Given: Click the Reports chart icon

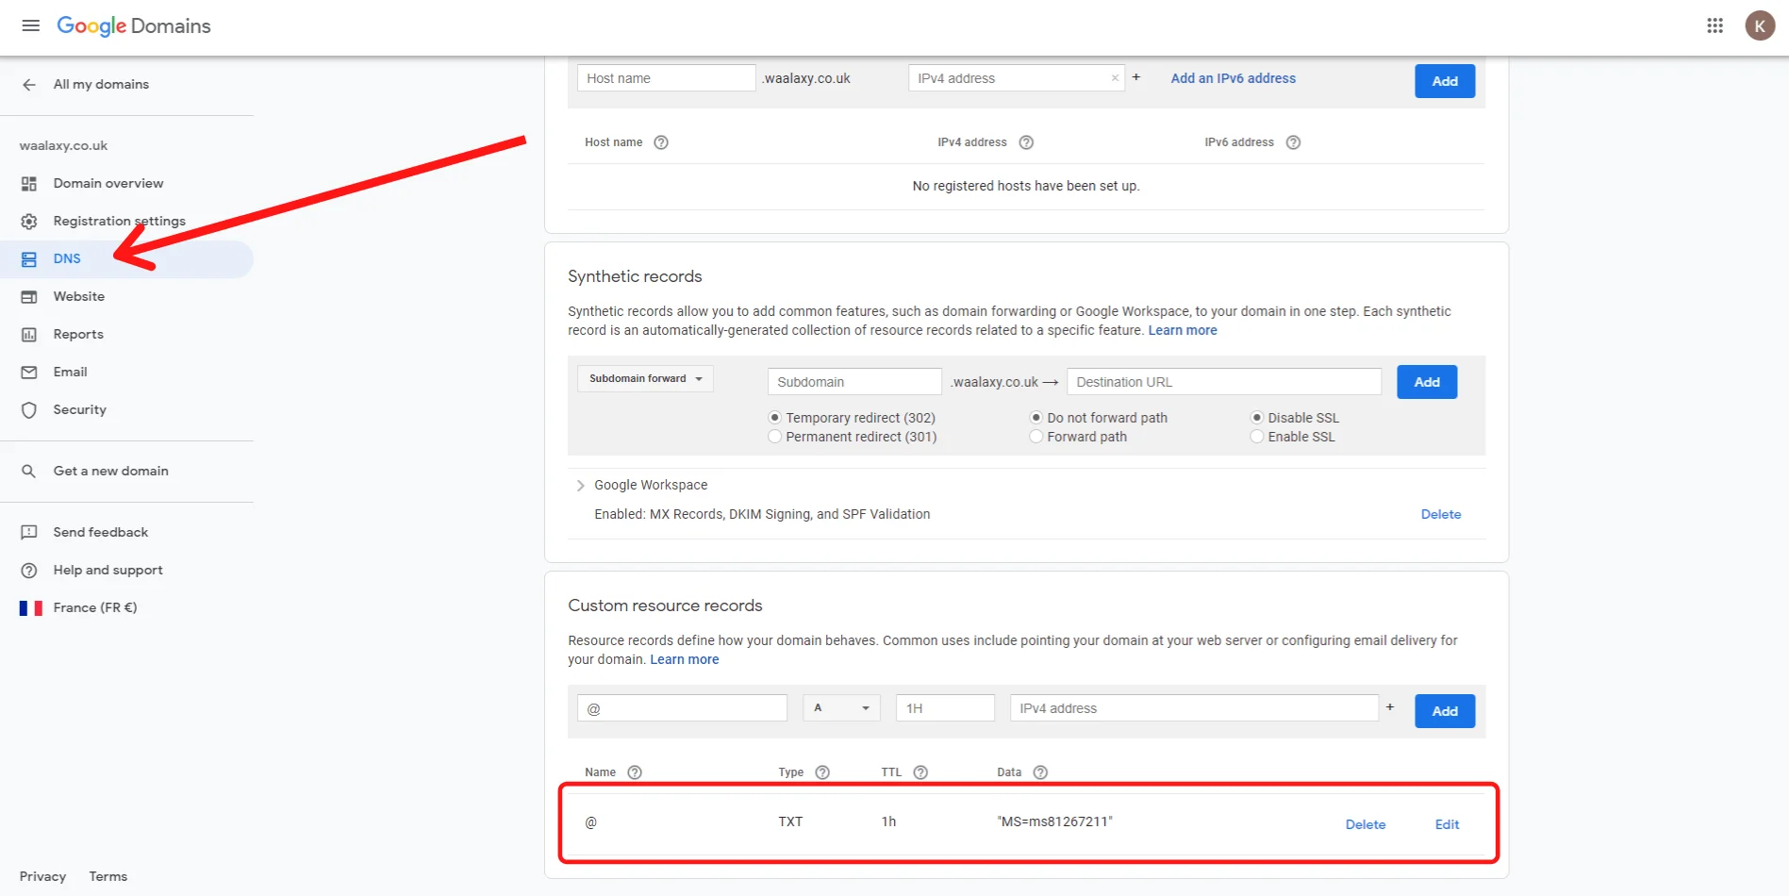Looking at the screenshot, I should (x=29, y=335).
